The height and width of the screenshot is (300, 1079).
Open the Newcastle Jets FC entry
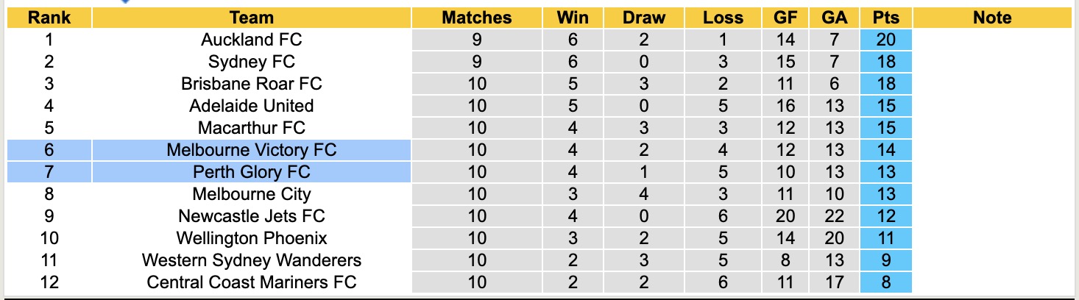251,216
